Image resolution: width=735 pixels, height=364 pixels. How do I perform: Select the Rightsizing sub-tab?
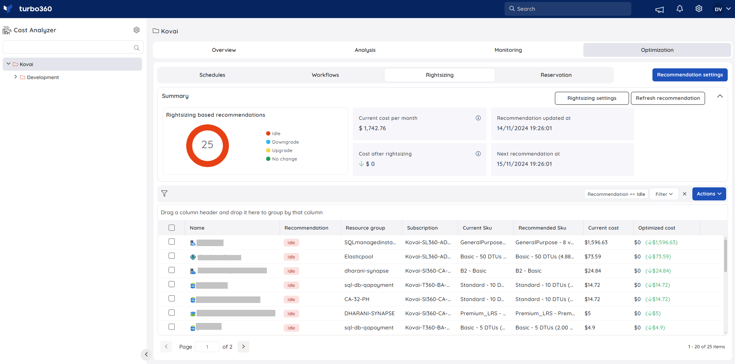pyautogui.click(x=440, y=75)
